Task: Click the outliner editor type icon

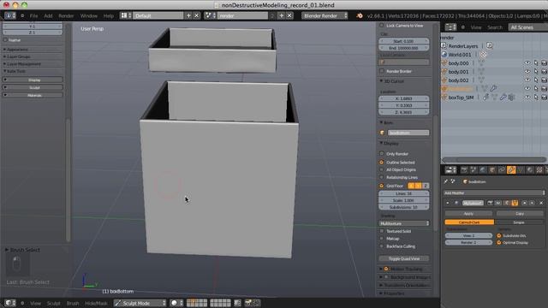Action: tap(450, 27)
